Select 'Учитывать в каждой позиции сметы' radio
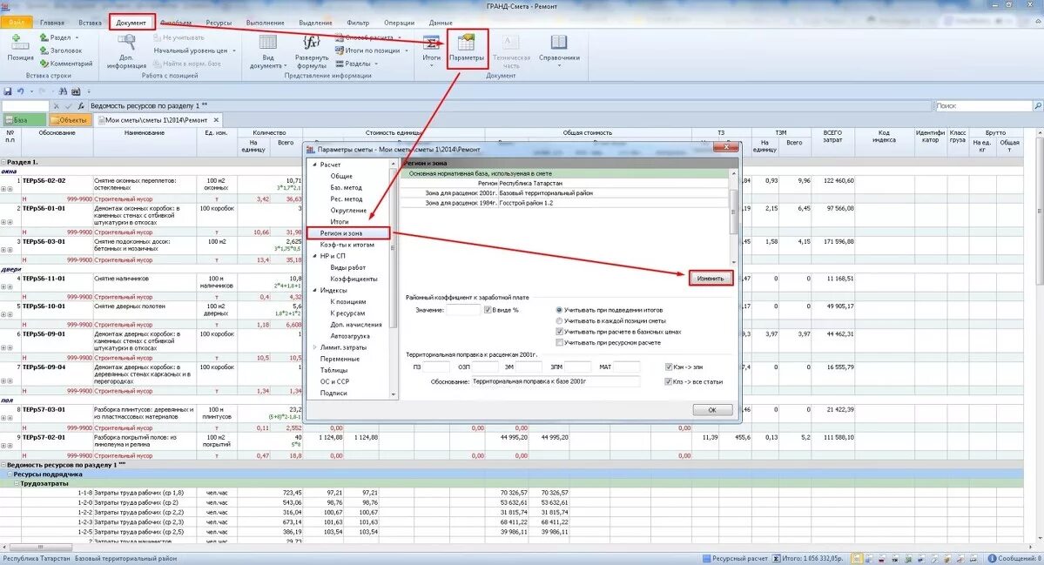This screenshot has width=1044, height=565. 559,320
